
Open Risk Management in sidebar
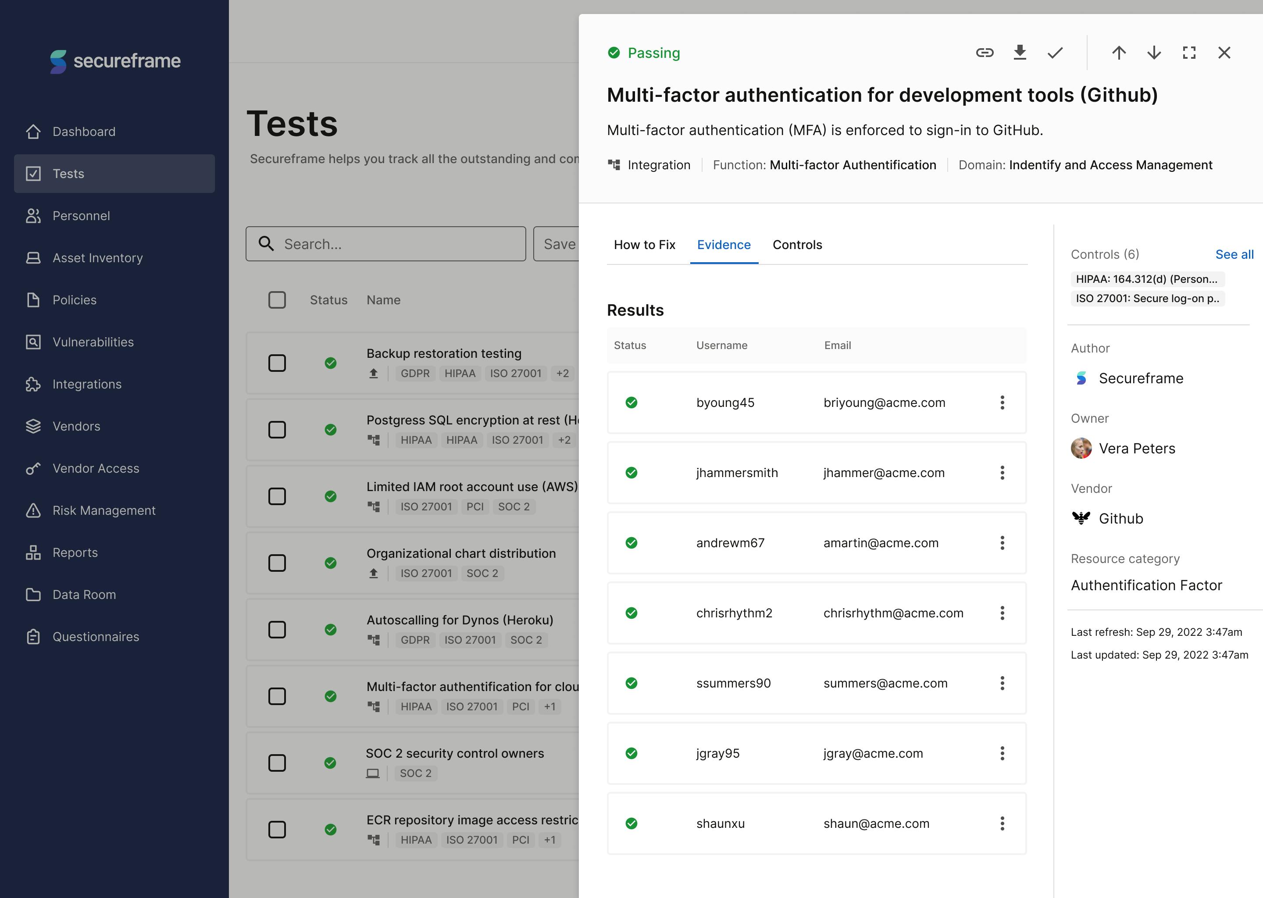click(104, 510)
